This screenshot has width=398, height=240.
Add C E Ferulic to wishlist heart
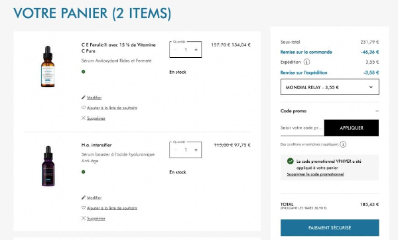coord(109,108)
